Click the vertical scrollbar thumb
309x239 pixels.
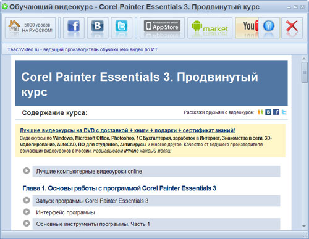(x=304, y=72)
